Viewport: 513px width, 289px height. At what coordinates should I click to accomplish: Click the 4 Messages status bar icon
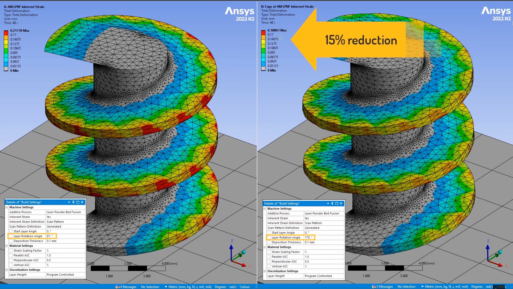tap(126, 287)
